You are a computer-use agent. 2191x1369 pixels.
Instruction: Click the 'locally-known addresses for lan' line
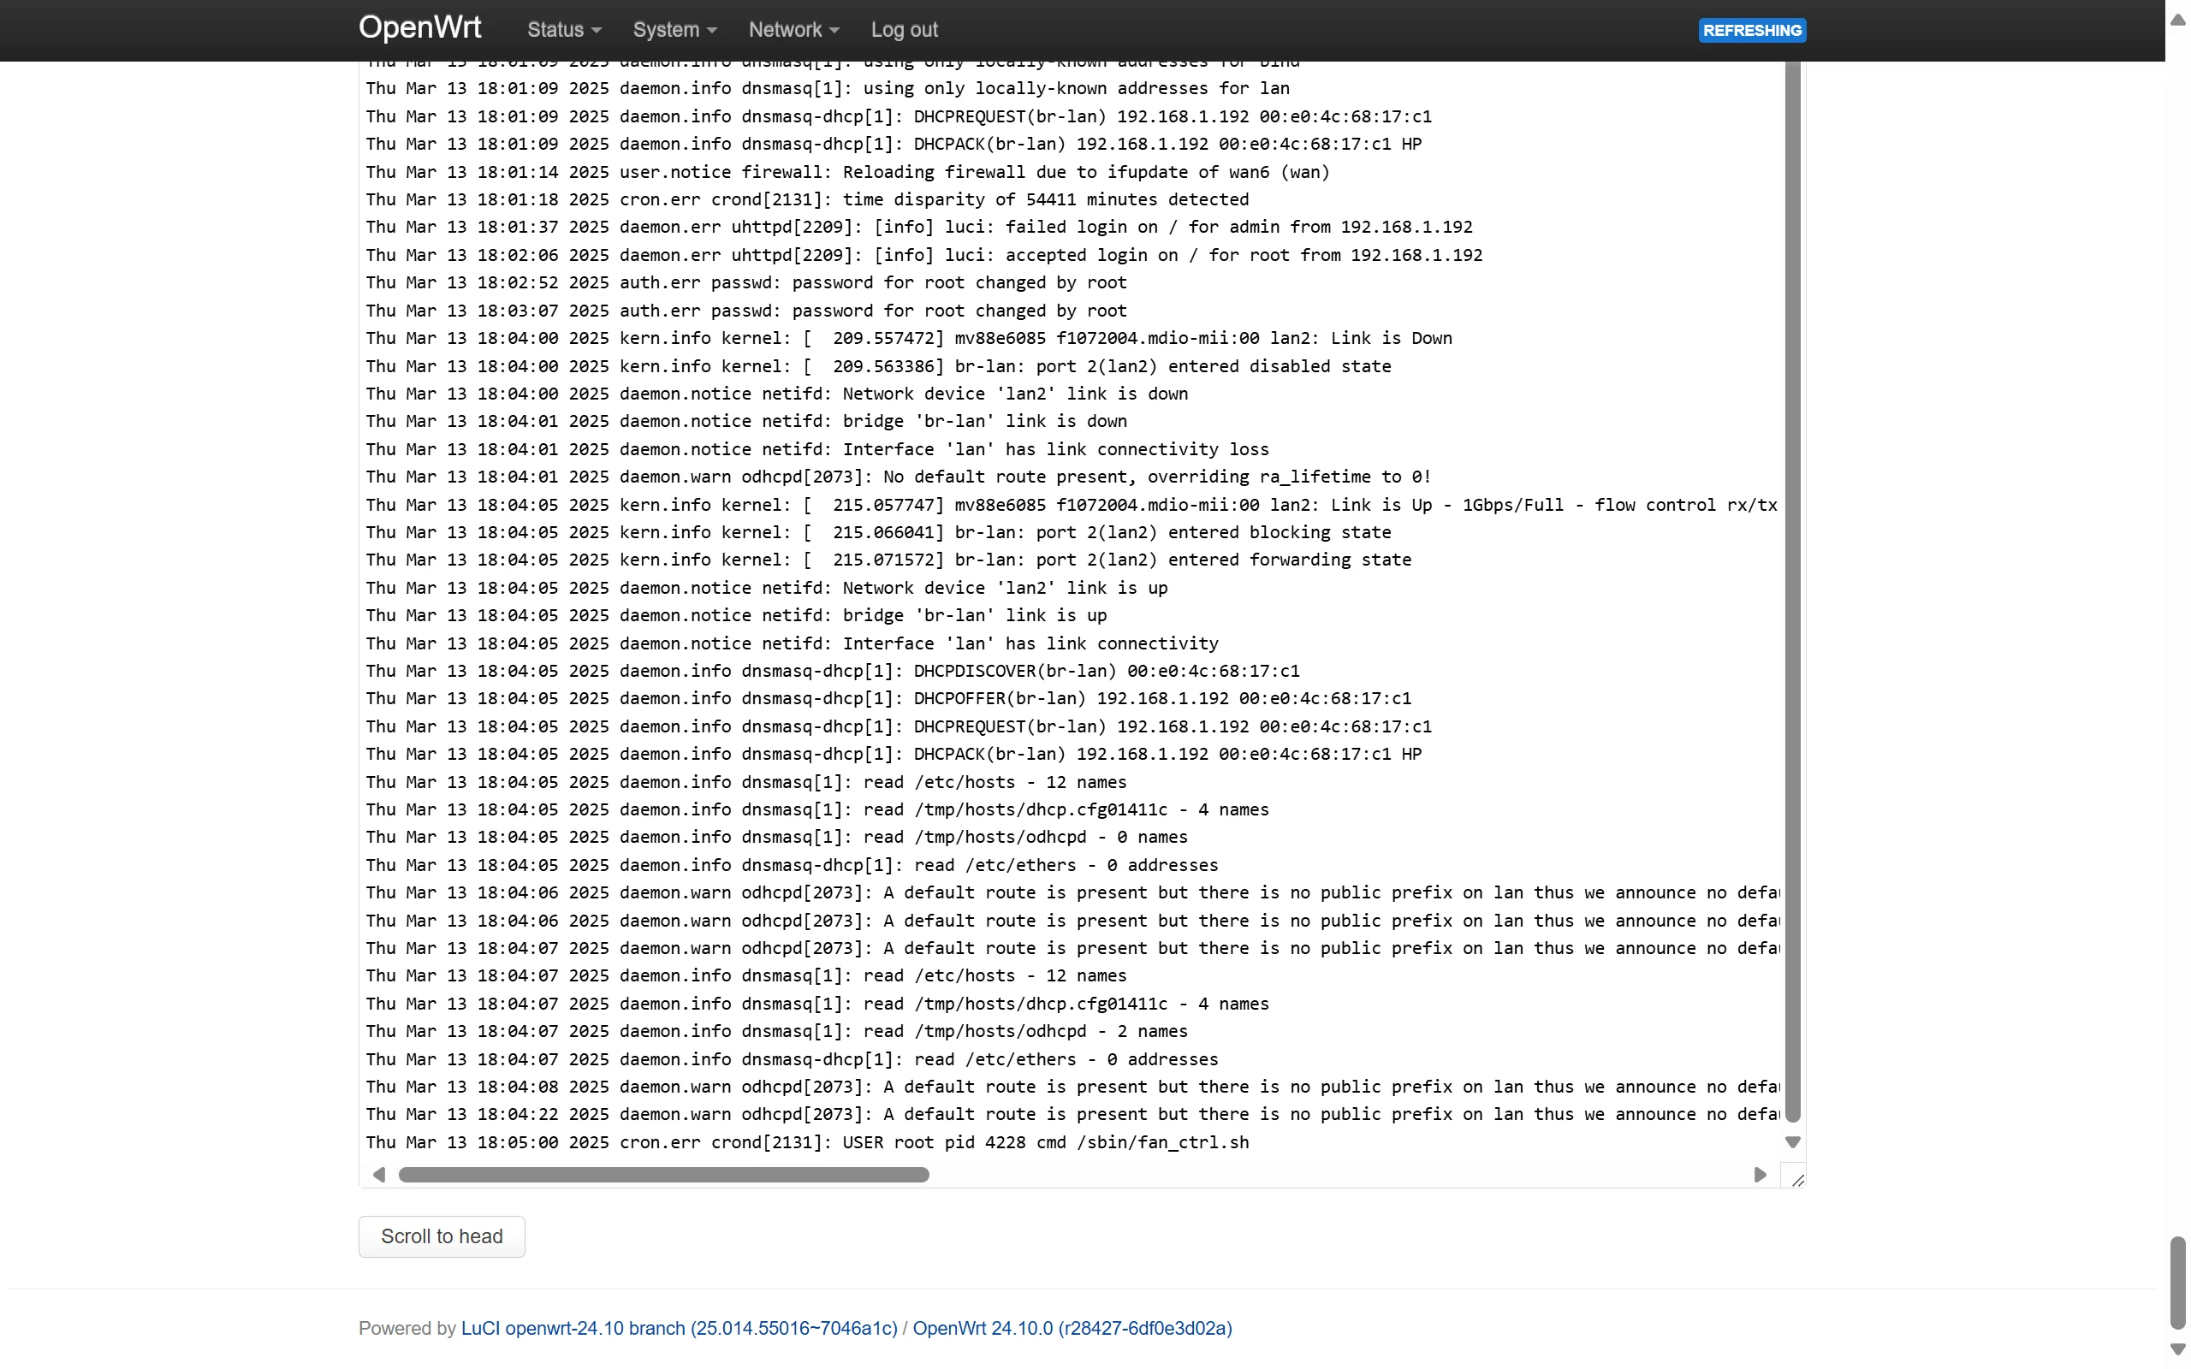click(x=828, y=89)
